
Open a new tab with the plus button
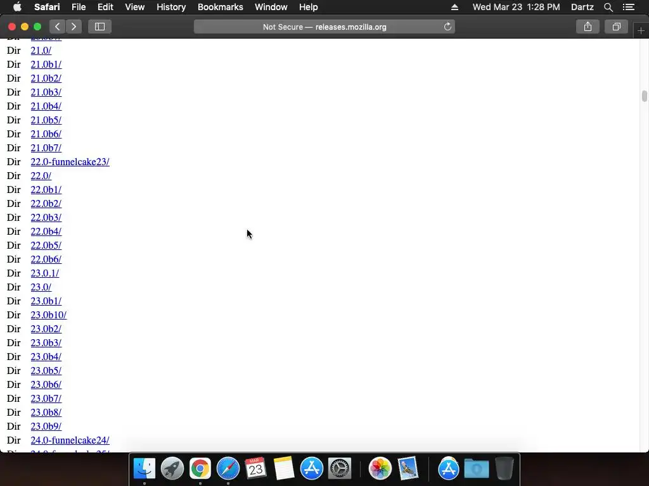click(641, 30)
